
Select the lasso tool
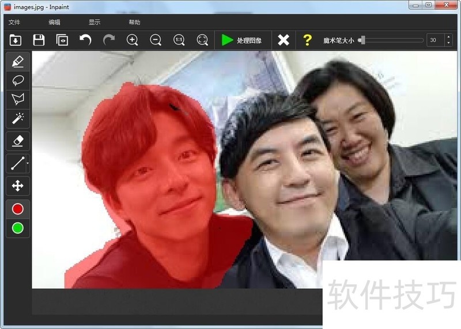(x=18, y=80)
